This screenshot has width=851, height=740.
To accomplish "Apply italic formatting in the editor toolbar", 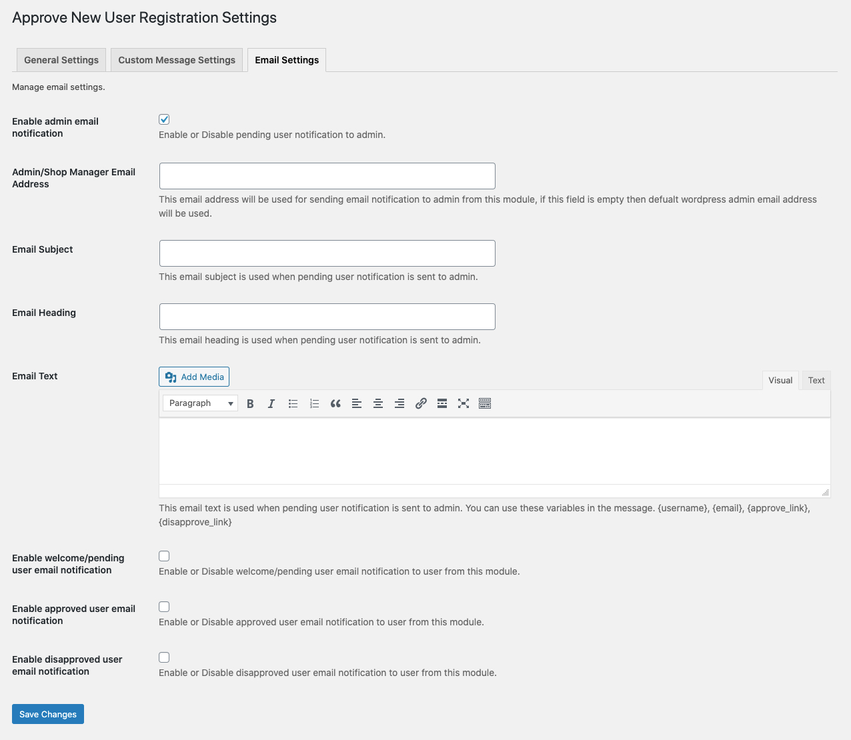I will (x=271, y=403).
